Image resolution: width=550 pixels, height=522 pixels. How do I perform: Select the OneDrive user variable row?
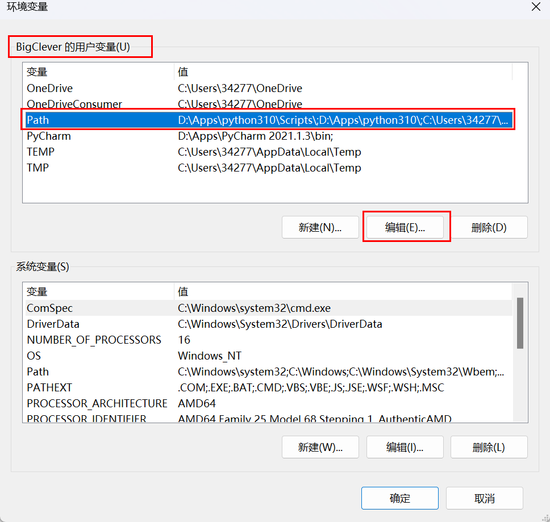click(x=269, y=88)
